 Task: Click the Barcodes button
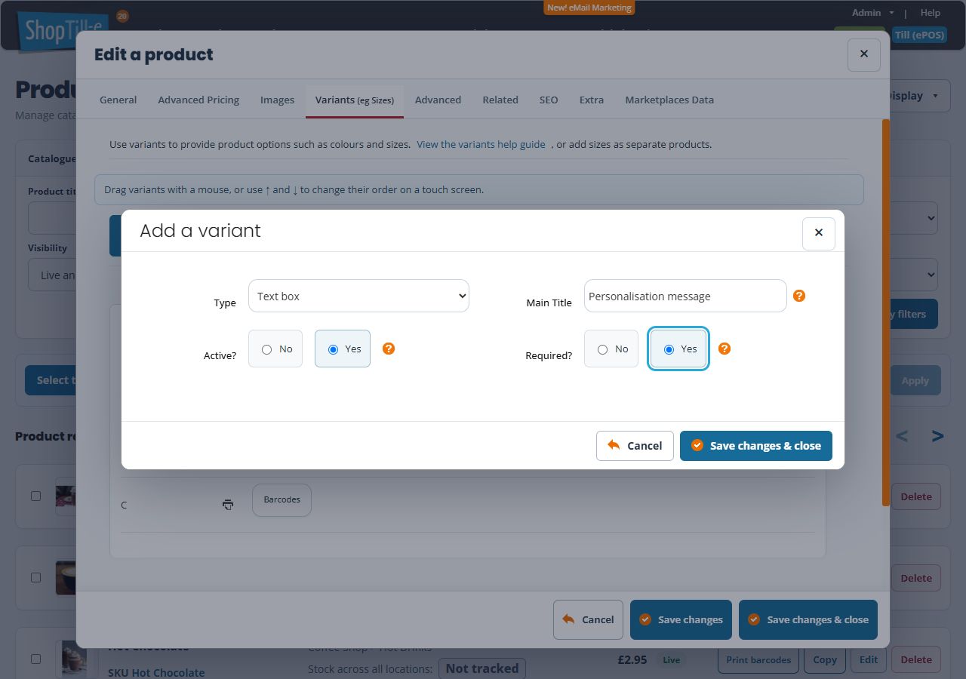point(281,499)
